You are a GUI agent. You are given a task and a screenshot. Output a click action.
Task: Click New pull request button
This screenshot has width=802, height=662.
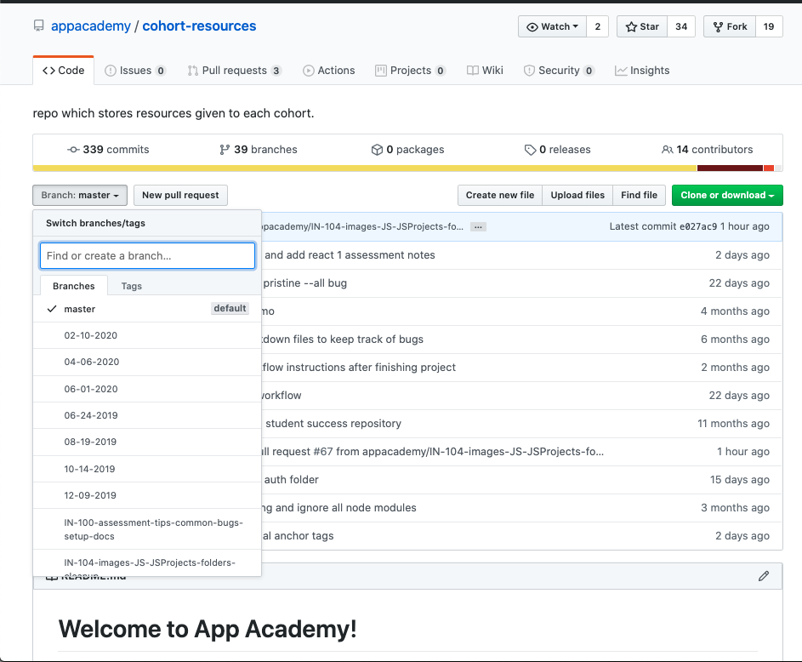(180, 195)
